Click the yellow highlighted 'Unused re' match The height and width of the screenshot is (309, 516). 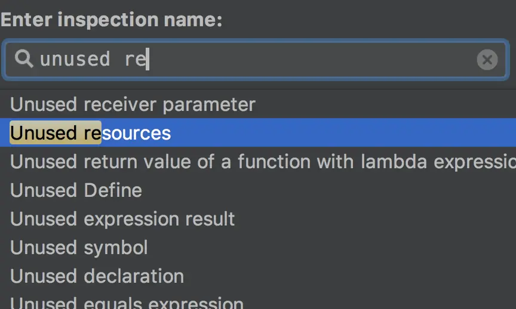pyautogui.click(x=56, y=132)
